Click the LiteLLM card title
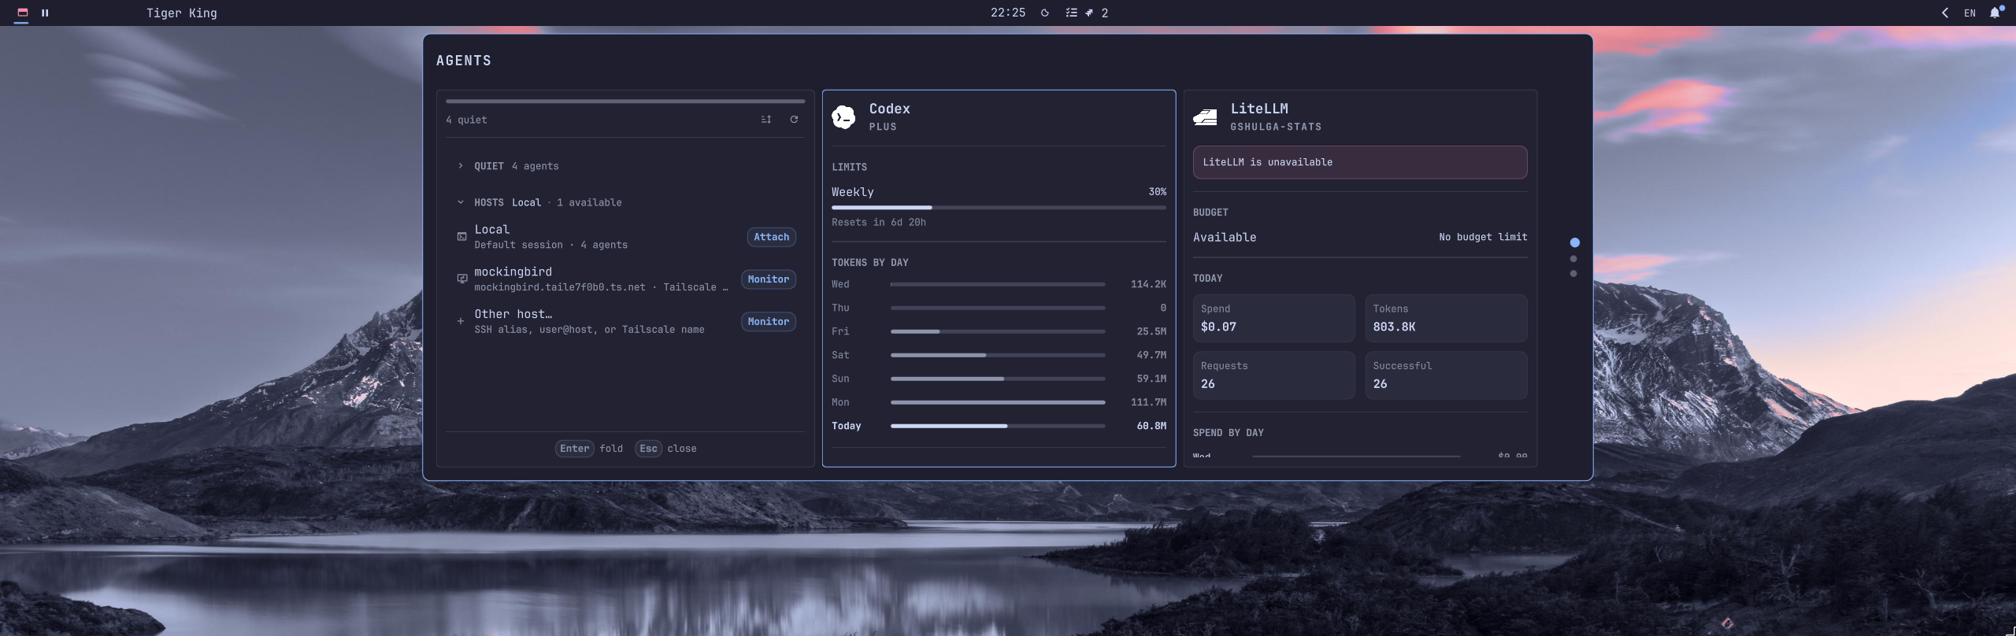 point(1259,109)
